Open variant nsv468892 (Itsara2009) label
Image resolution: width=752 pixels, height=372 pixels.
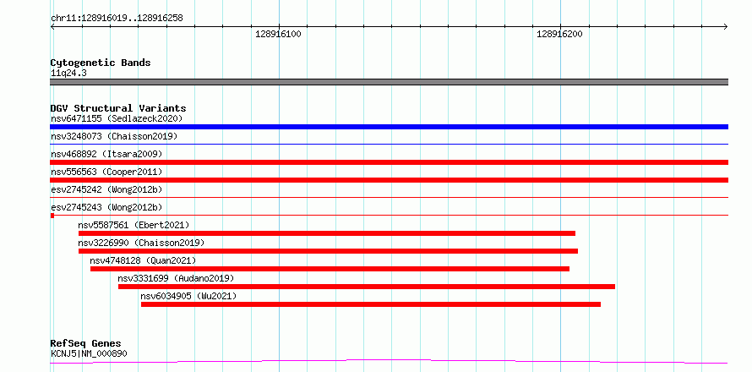click(x=106, y=154)
